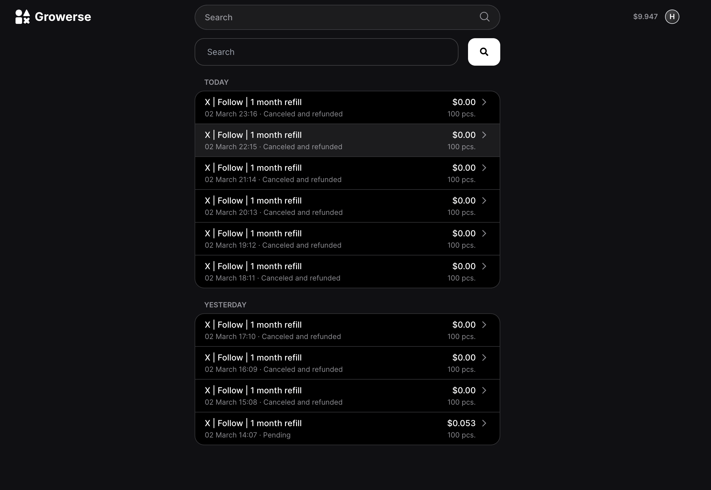Open chevron for 20:13 order
The image size is (711, 490).
(x=484, y=201)
